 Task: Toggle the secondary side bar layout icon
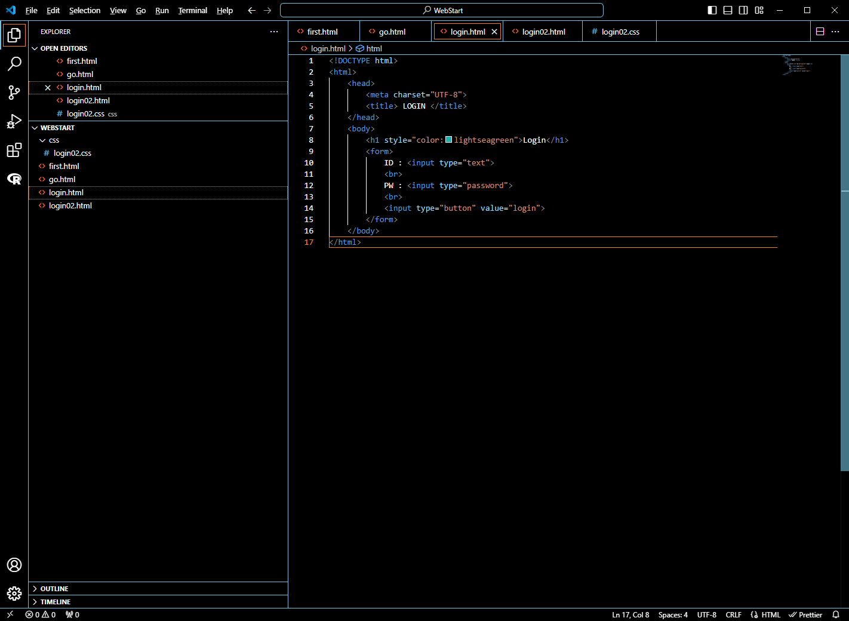[x=743, y=10]
